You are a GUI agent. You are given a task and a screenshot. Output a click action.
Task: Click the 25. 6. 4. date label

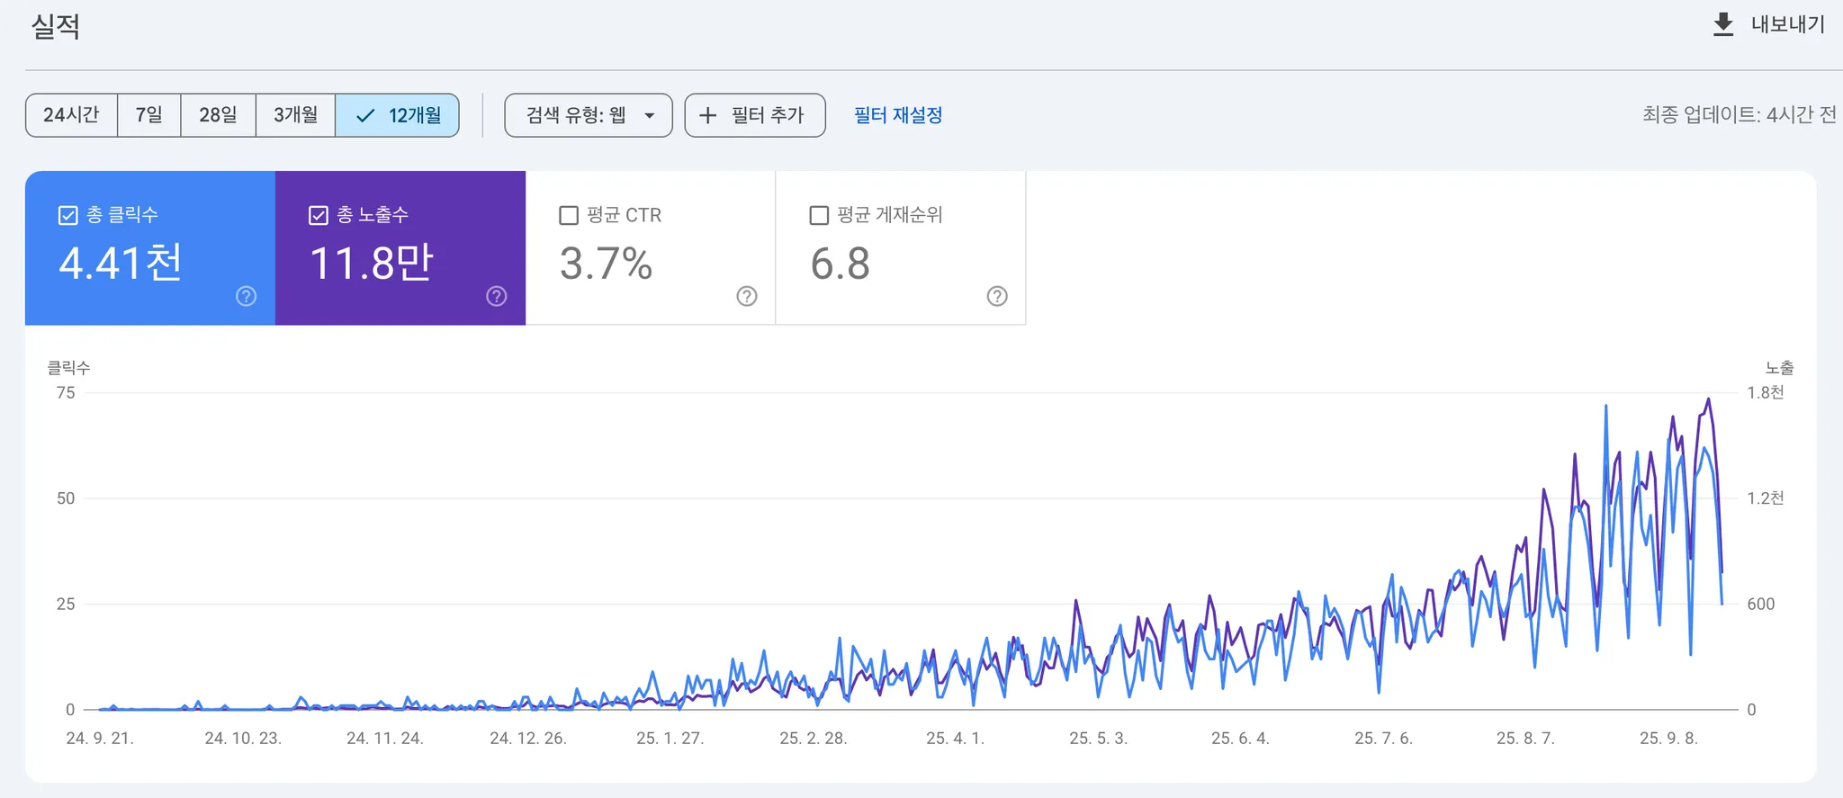1241,739
